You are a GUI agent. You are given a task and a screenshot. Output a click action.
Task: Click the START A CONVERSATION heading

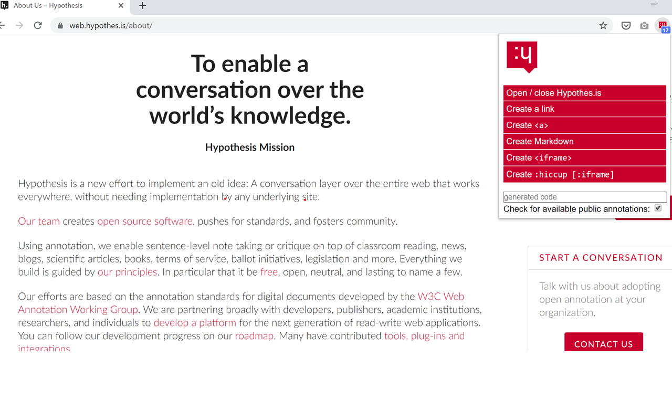click(601, 258)
